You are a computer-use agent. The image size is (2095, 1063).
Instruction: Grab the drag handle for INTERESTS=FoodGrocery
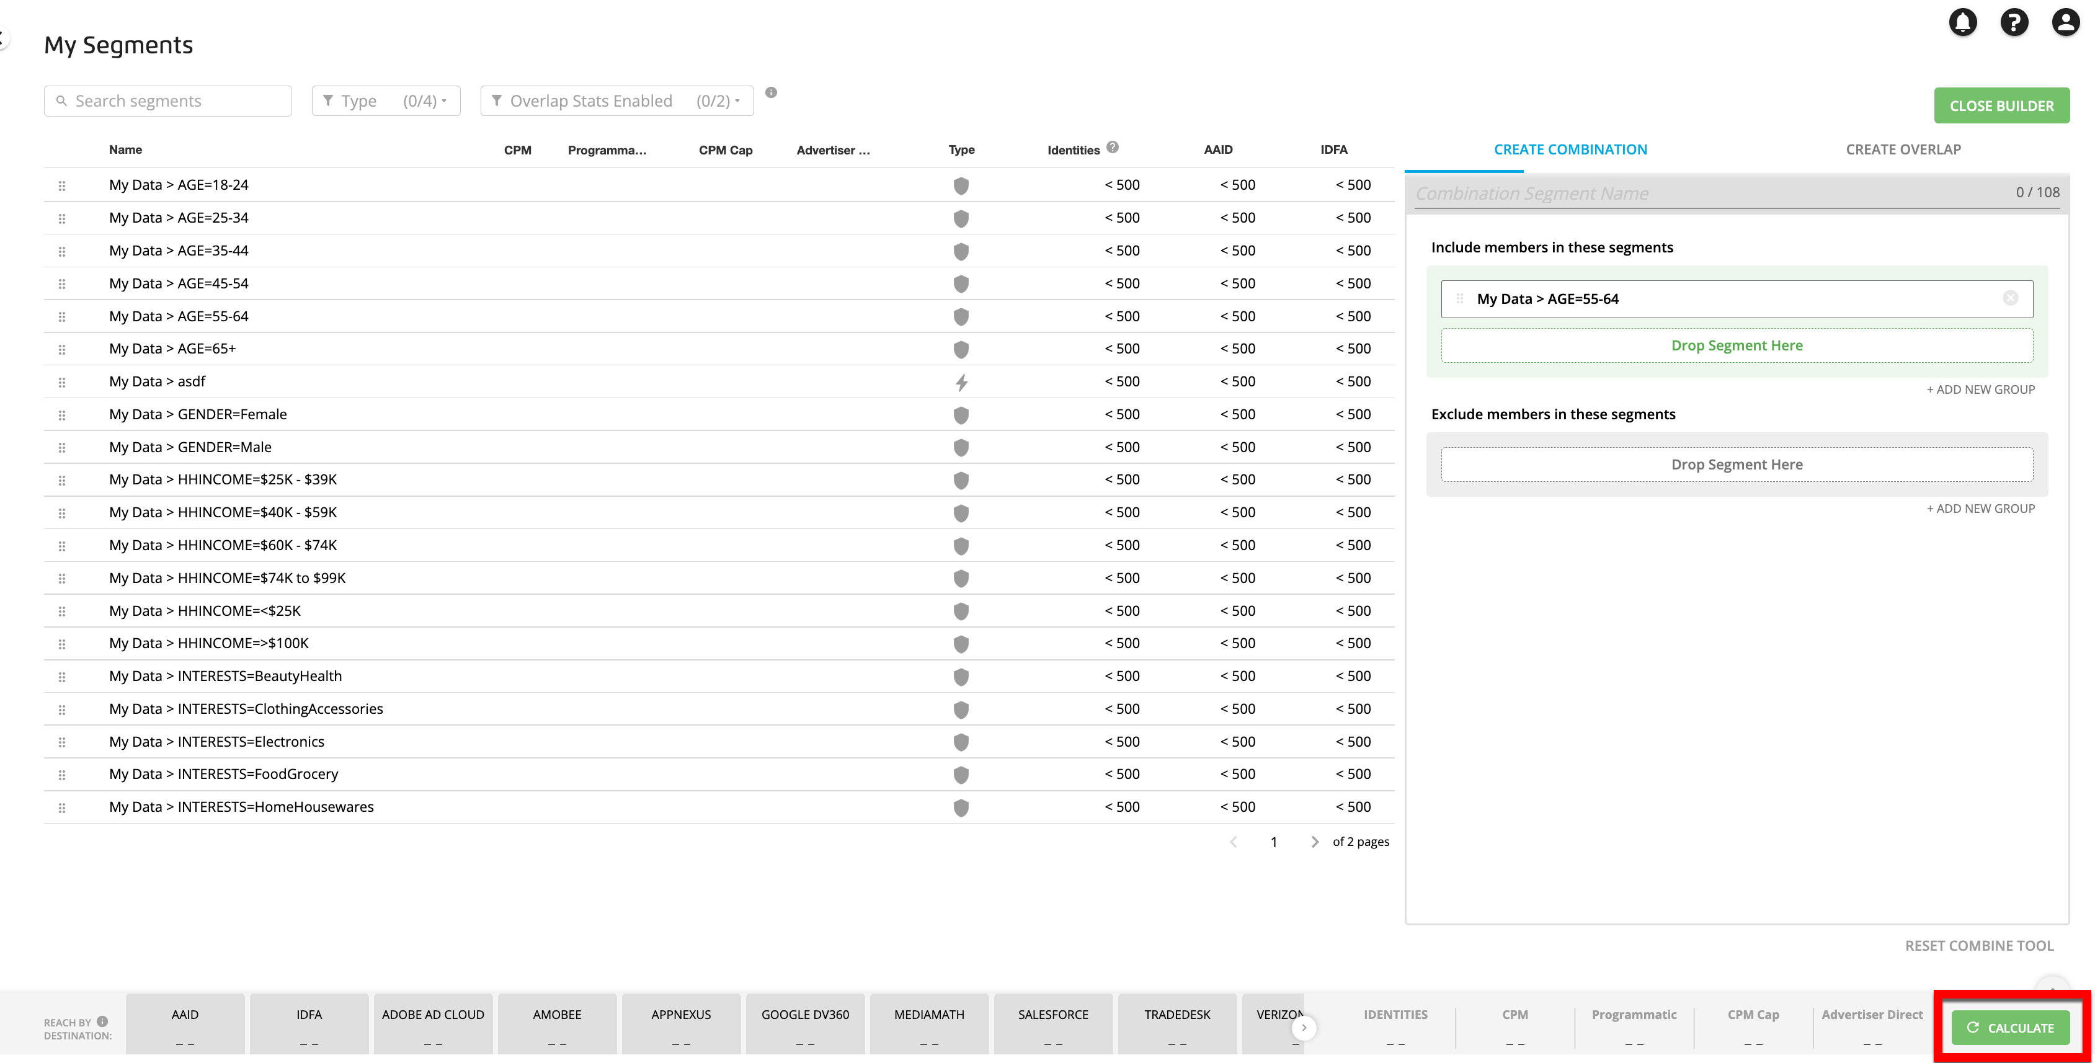tap(62, 775)
